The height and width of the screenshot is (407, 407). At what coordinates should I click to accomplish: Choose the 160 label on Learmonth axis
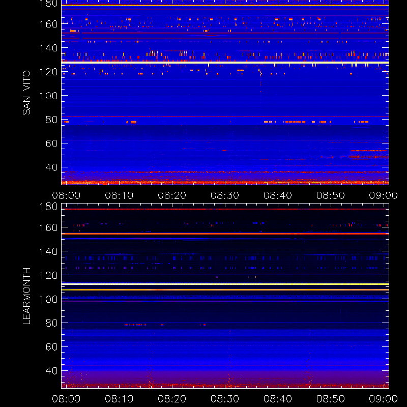[x=48, y=227]
